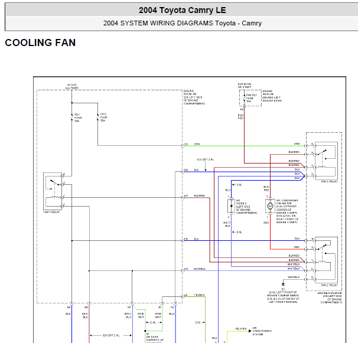The width and height of the screenshot is (358, 343).
Task: Click the "A/C CONDENSER FAN MOTOR" description text
Action: tap(288, 211)
